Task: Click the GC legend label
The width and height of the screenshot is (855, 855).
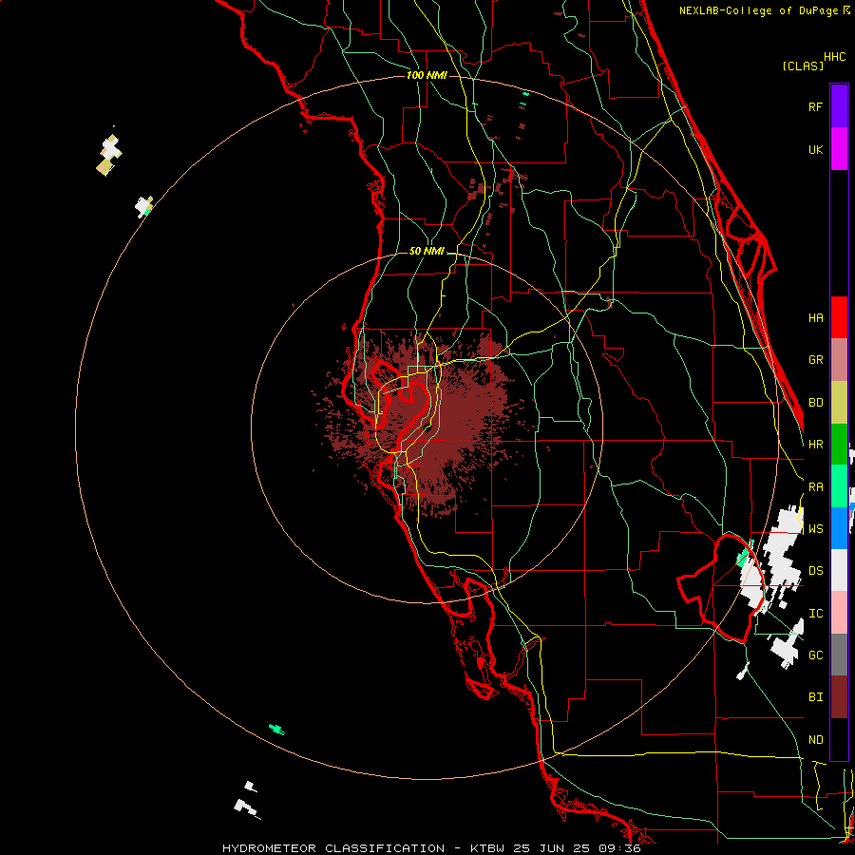Action: (x=815, y=655)
